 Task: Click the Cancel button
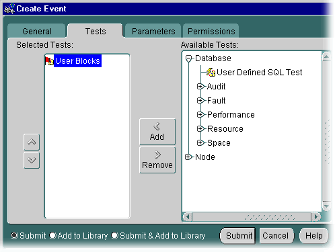tap(276, 236)
